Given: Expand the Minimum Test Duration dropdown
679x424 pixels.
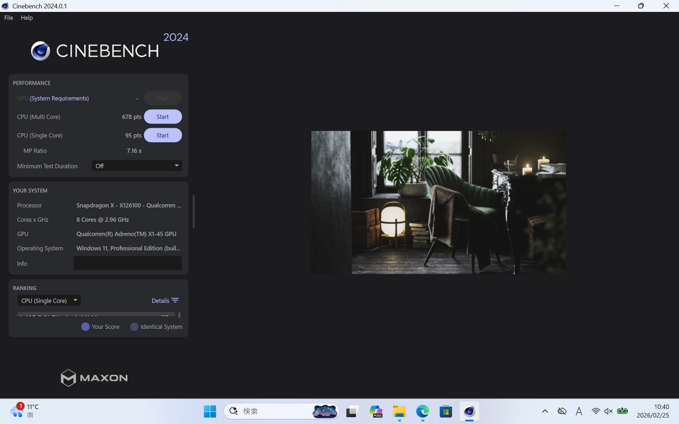Looking at the screenshot, I should click(137, 166).
